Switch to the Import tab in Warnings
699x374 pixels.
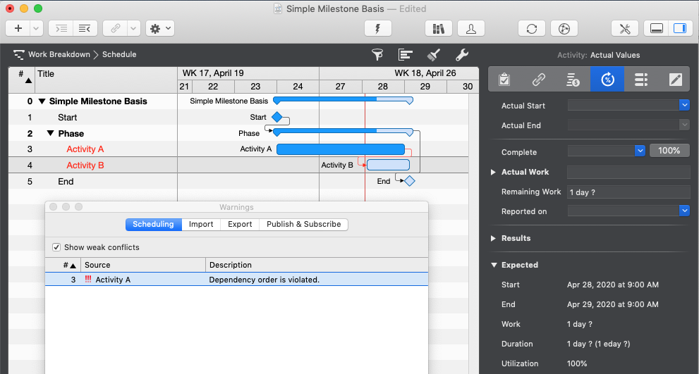(201, 224)
